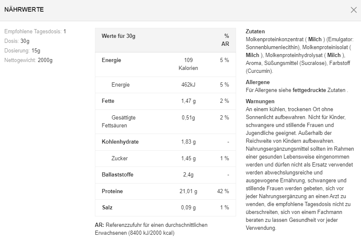Select the 109 Kalorien value
This screenshot has height=241, width=361.
188,64
